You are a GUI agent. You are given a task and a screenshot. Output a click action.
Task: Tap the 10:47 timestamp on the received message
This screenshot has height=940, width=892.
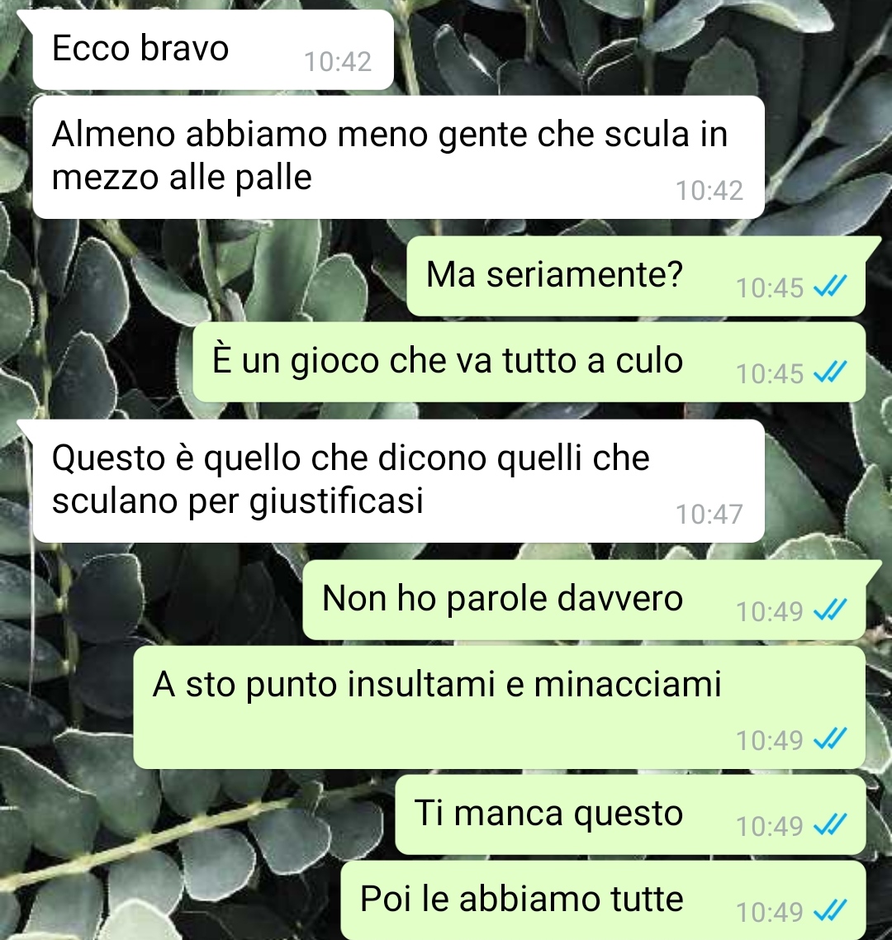709,514
